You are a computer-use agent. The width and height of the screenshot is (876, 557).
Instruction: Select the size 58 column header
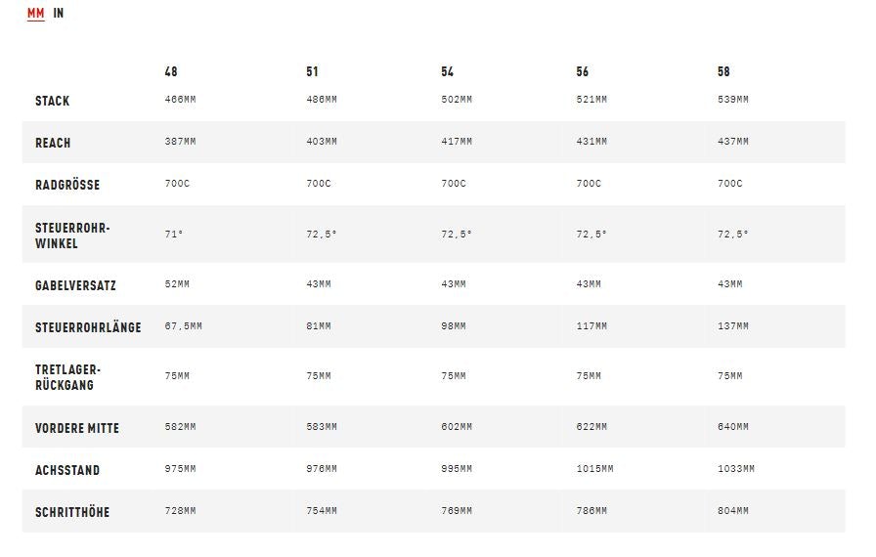pyautogui.click(x=724, y=71)
